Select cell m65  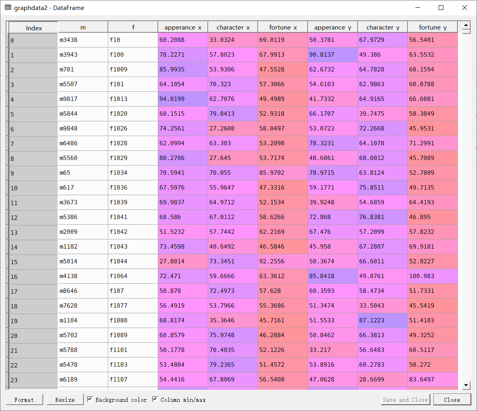[x=83, y=173]
